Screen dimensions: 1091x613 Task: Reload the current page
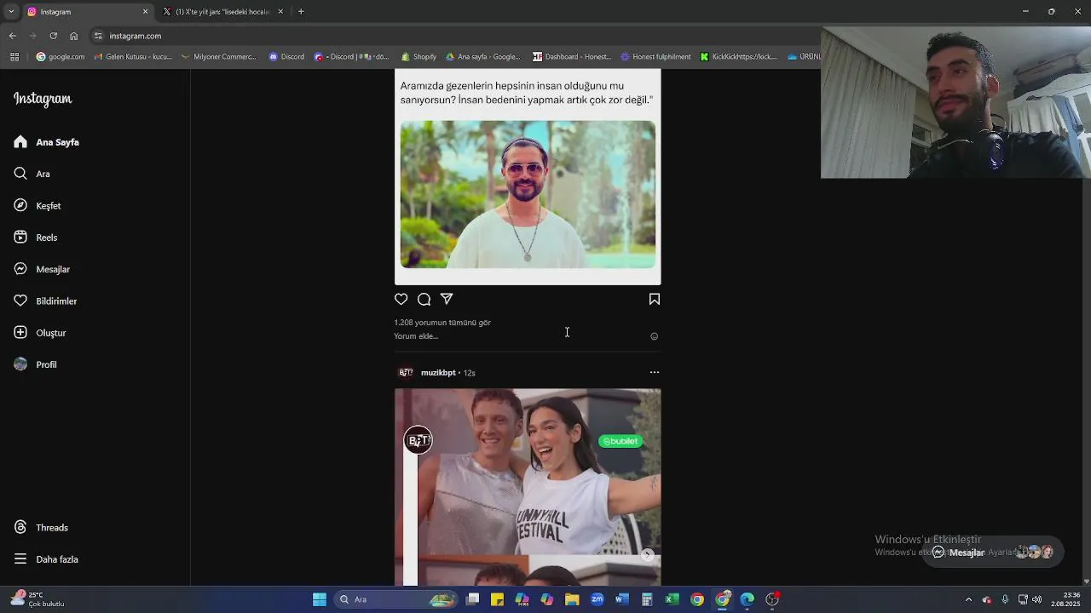click(53, 36)
